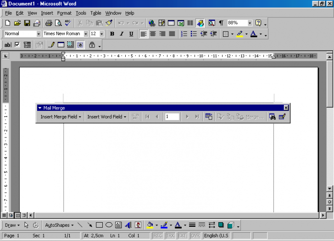Insert Microsoft Excel worksheet
334x241 pixels.
click(x=181, y=23)
